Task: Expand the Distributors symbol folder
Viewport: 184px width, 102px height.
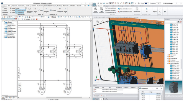Action: pyautogui.click(x=168, y=55)
